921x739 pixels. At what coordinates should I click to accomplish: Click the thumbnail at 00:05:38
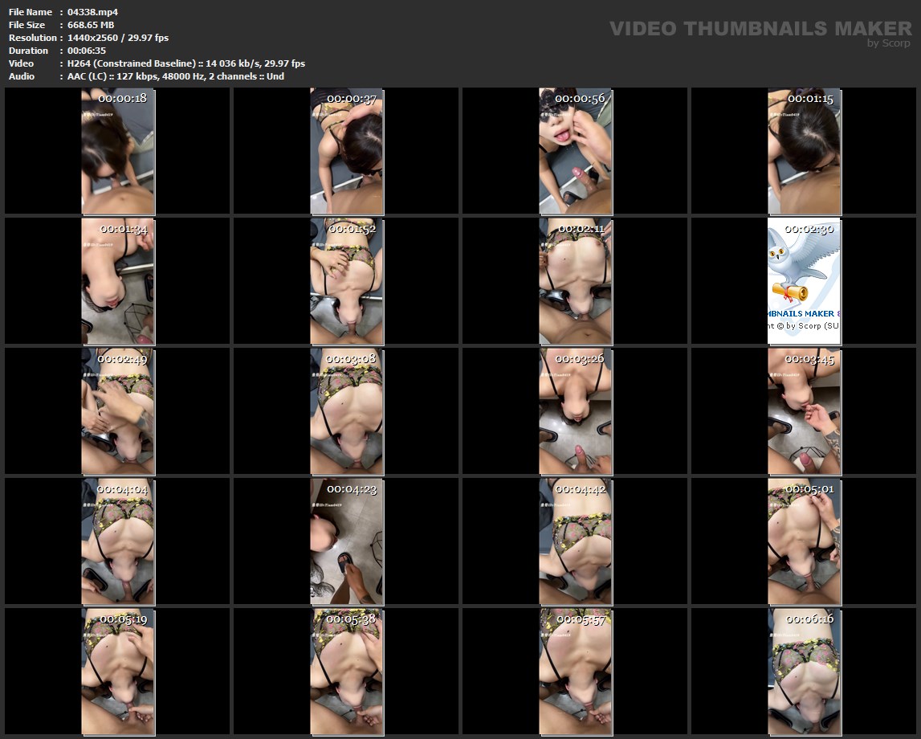pyautogui.click(x=347, y=672)
